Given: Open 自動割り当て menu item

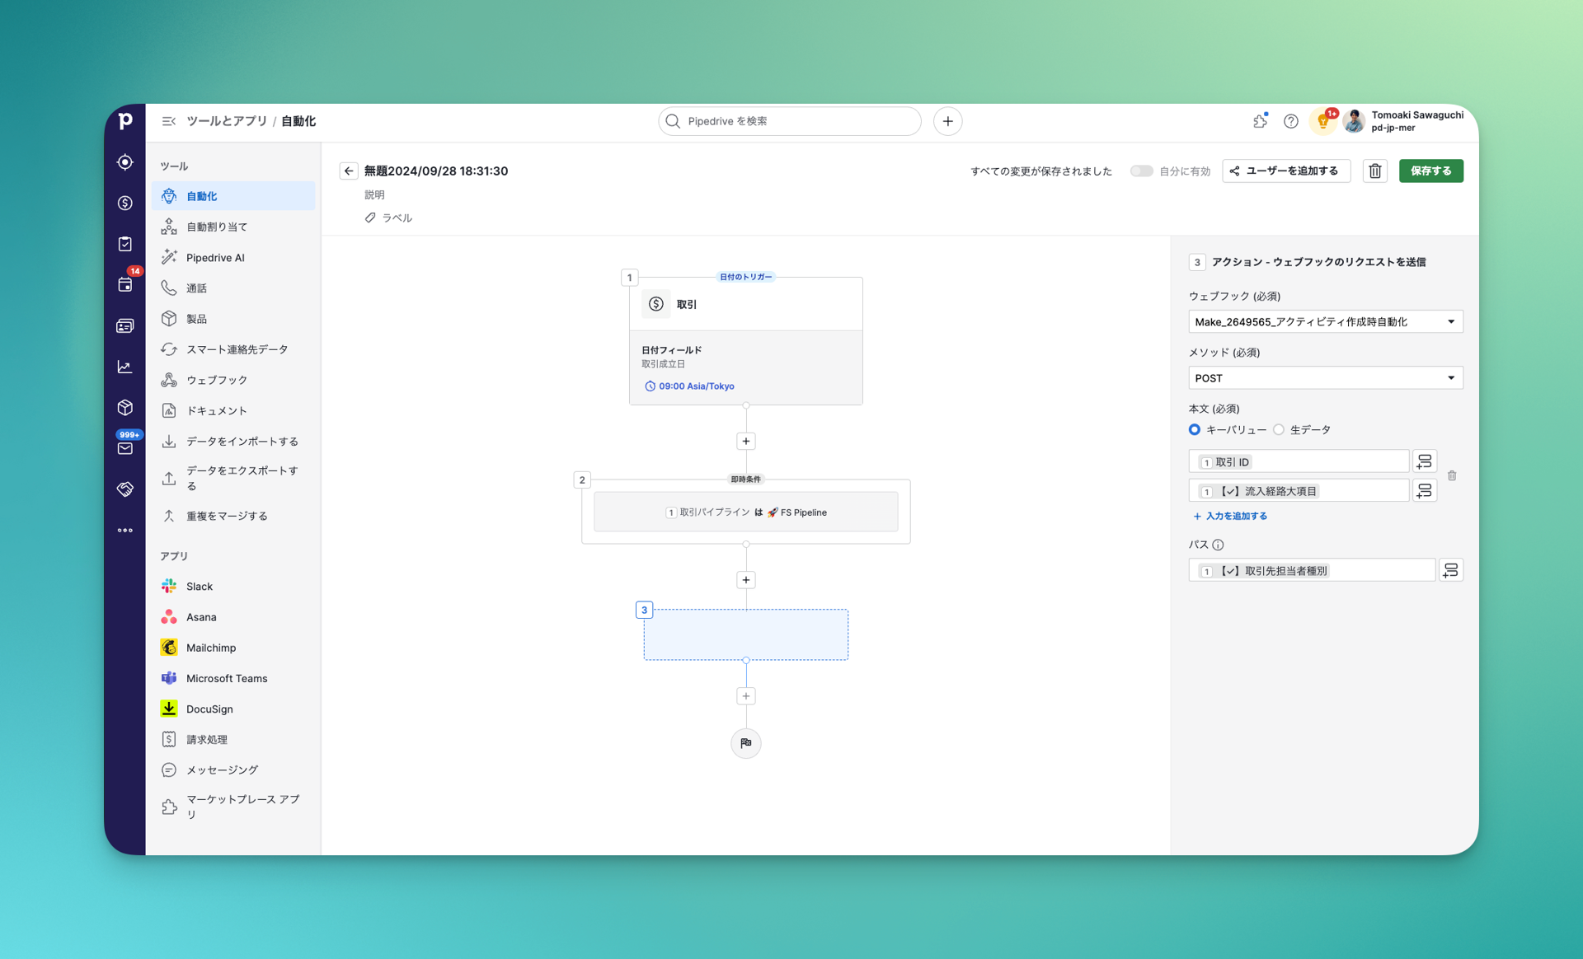Looking at the screenshot, I should tap(233, 227).
